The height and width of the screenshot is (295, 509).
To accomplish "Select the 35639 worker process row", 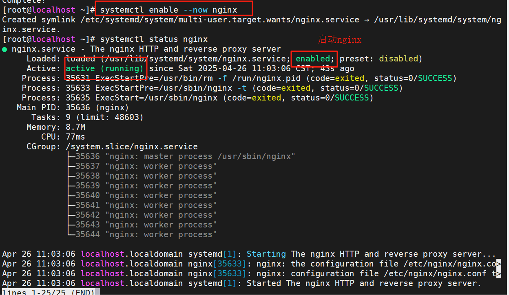I will [x=142, y=186].
